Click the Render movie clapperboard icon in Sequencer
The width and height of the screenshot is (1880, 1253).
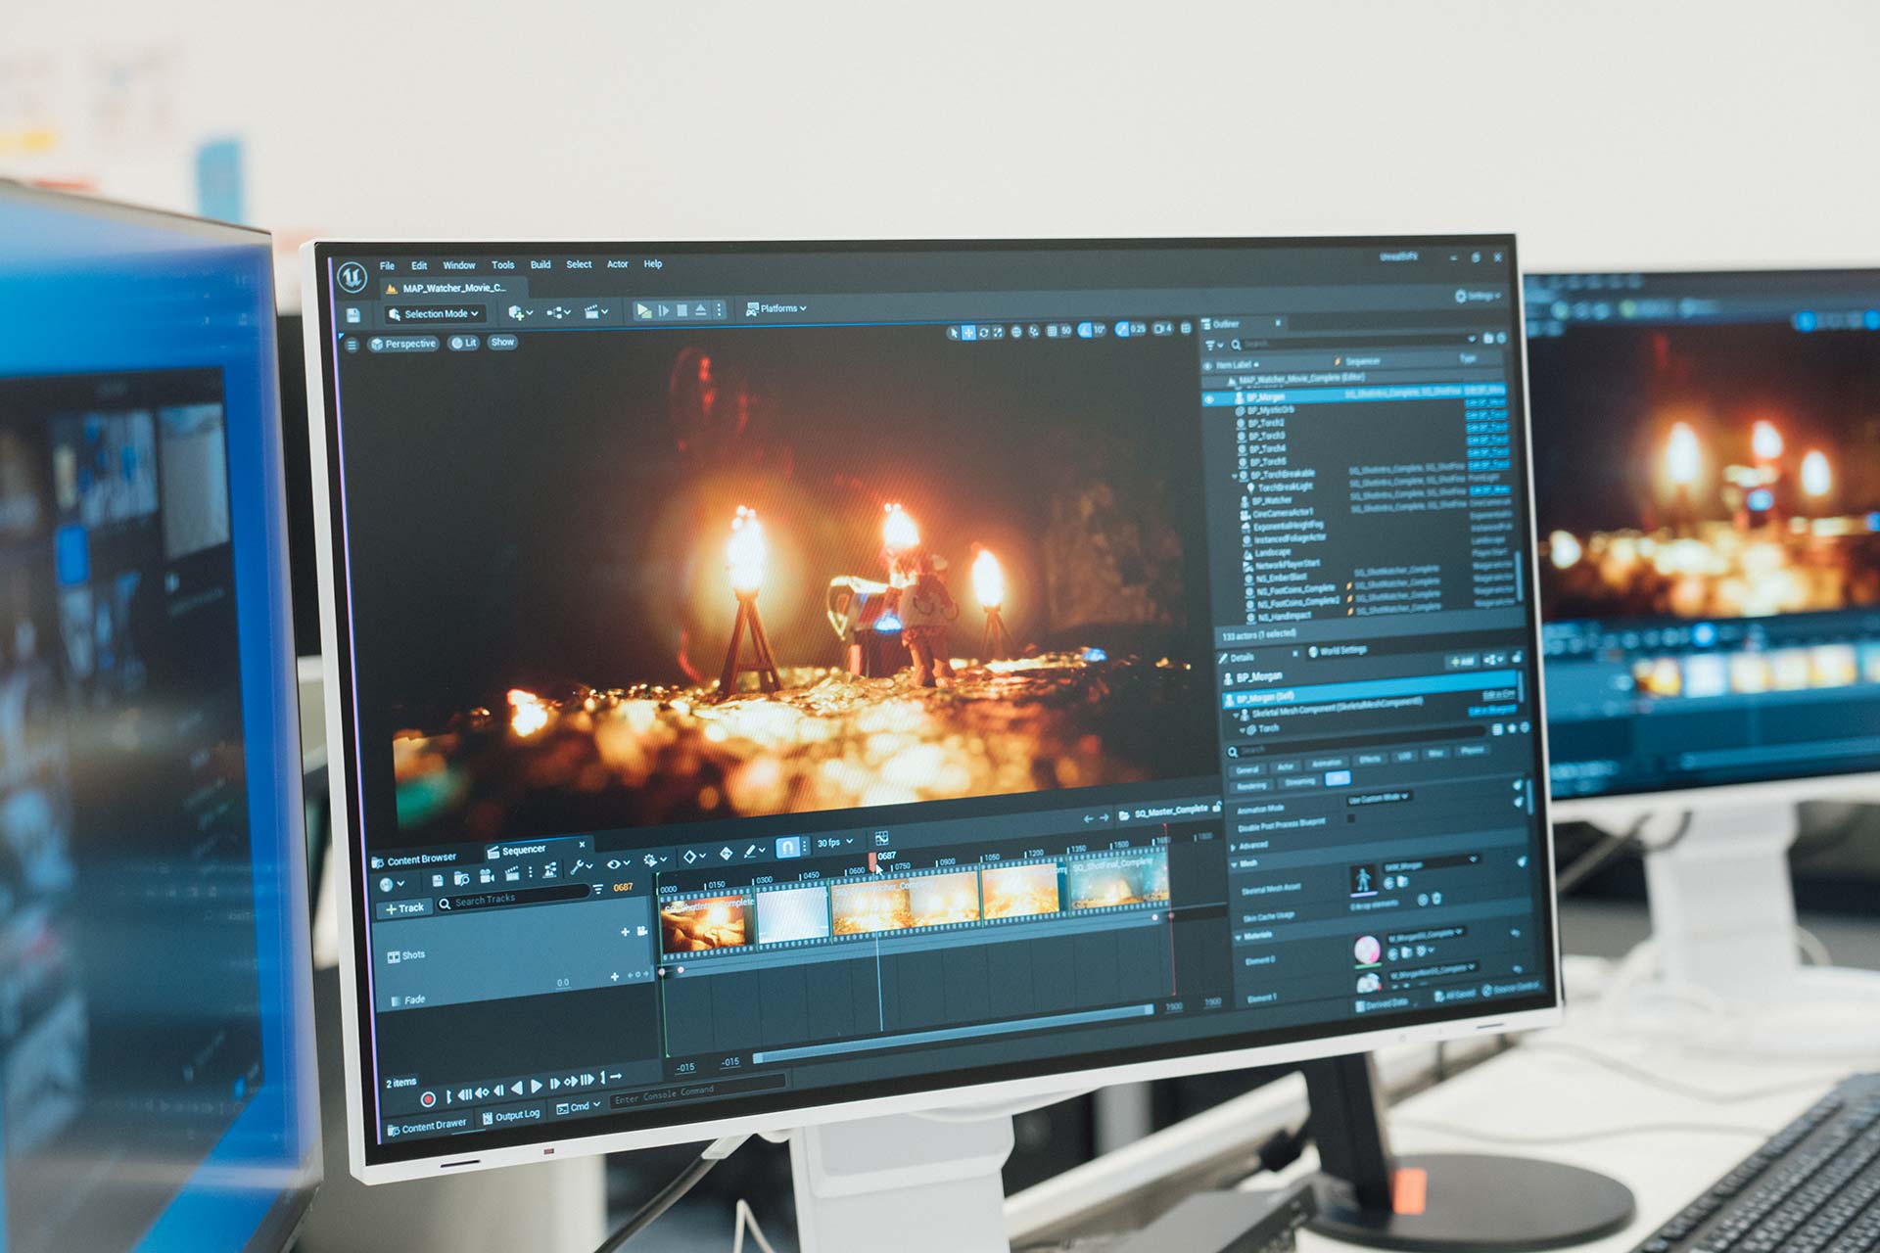pos(512,873)
